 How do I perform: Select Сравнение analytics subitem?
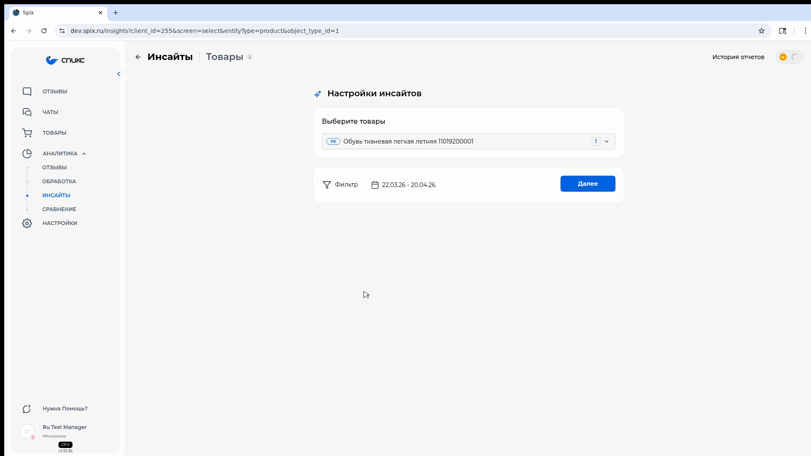pos(59,209)
